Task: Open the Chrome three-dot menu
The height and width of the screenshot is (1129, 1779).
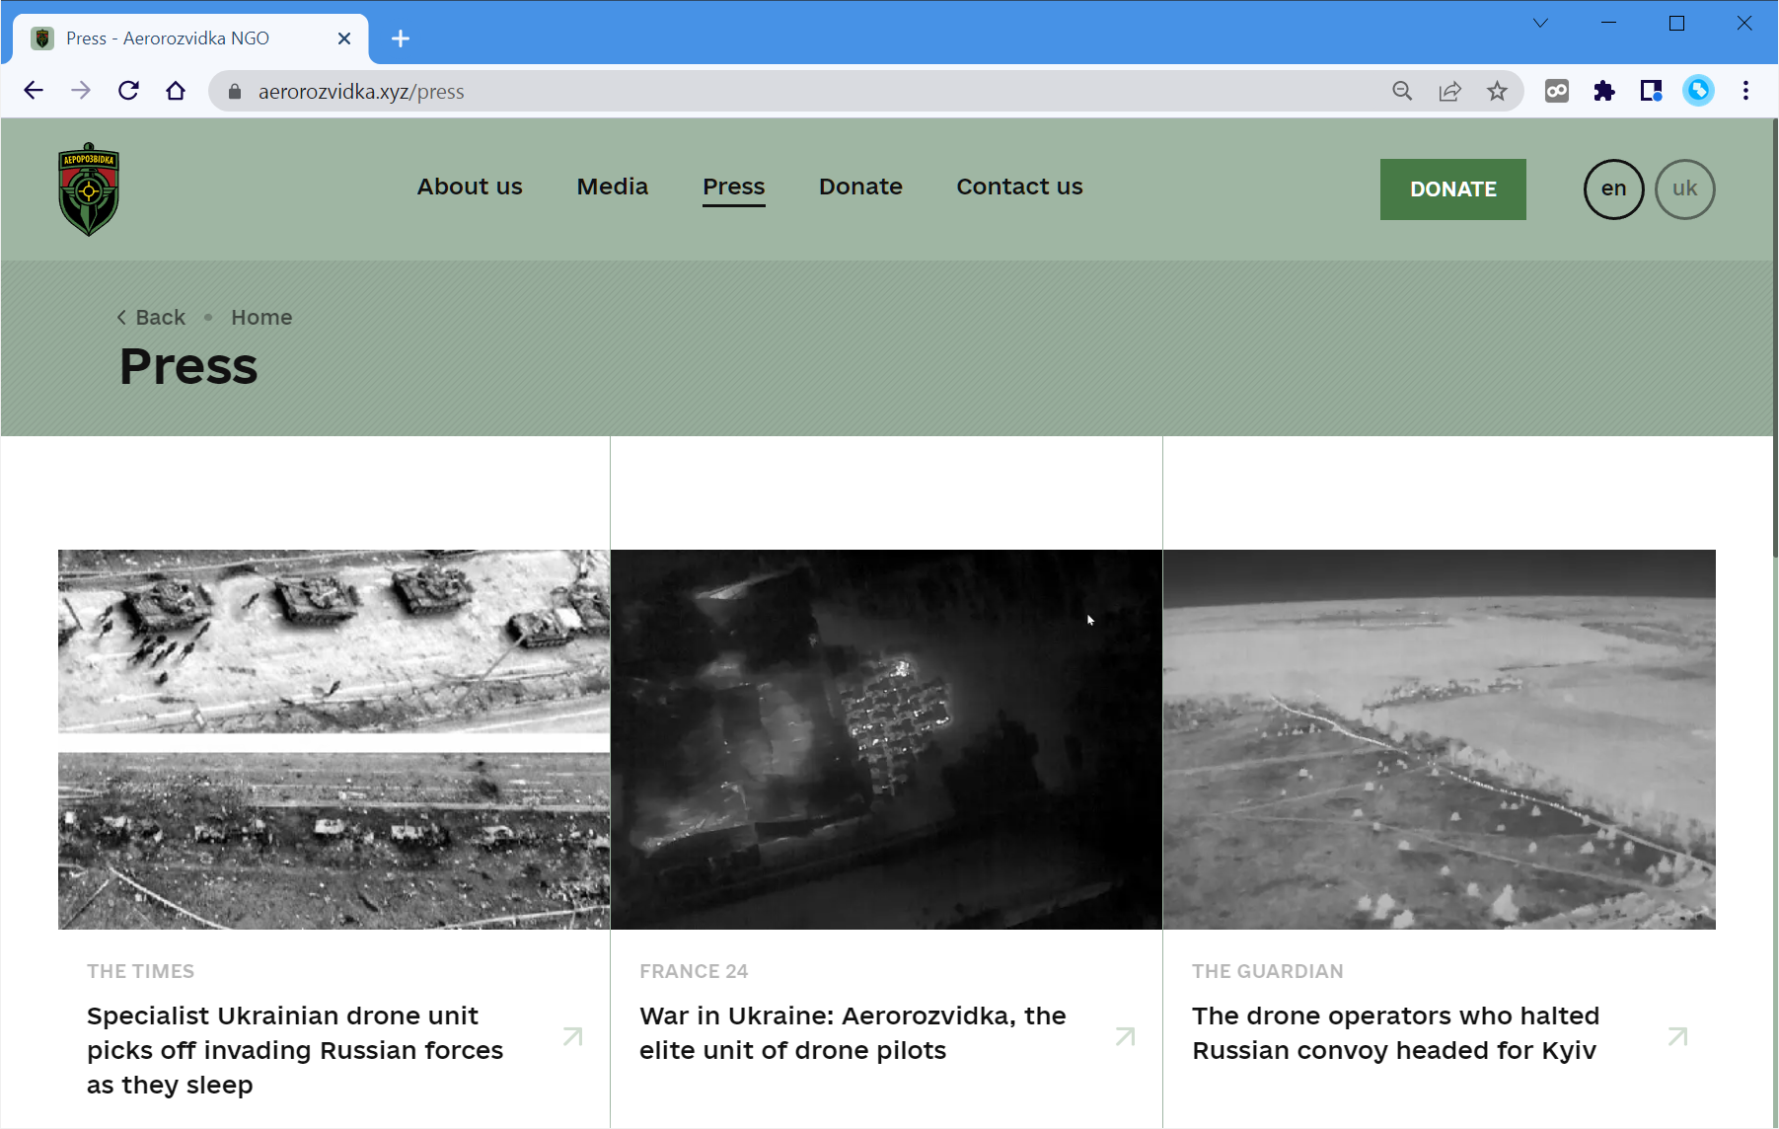Action: 1745,91
